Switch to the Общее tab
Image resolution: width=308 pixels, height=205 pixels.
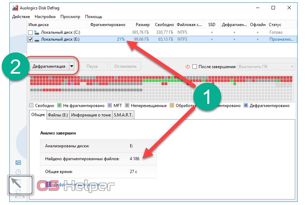[38, 115]
